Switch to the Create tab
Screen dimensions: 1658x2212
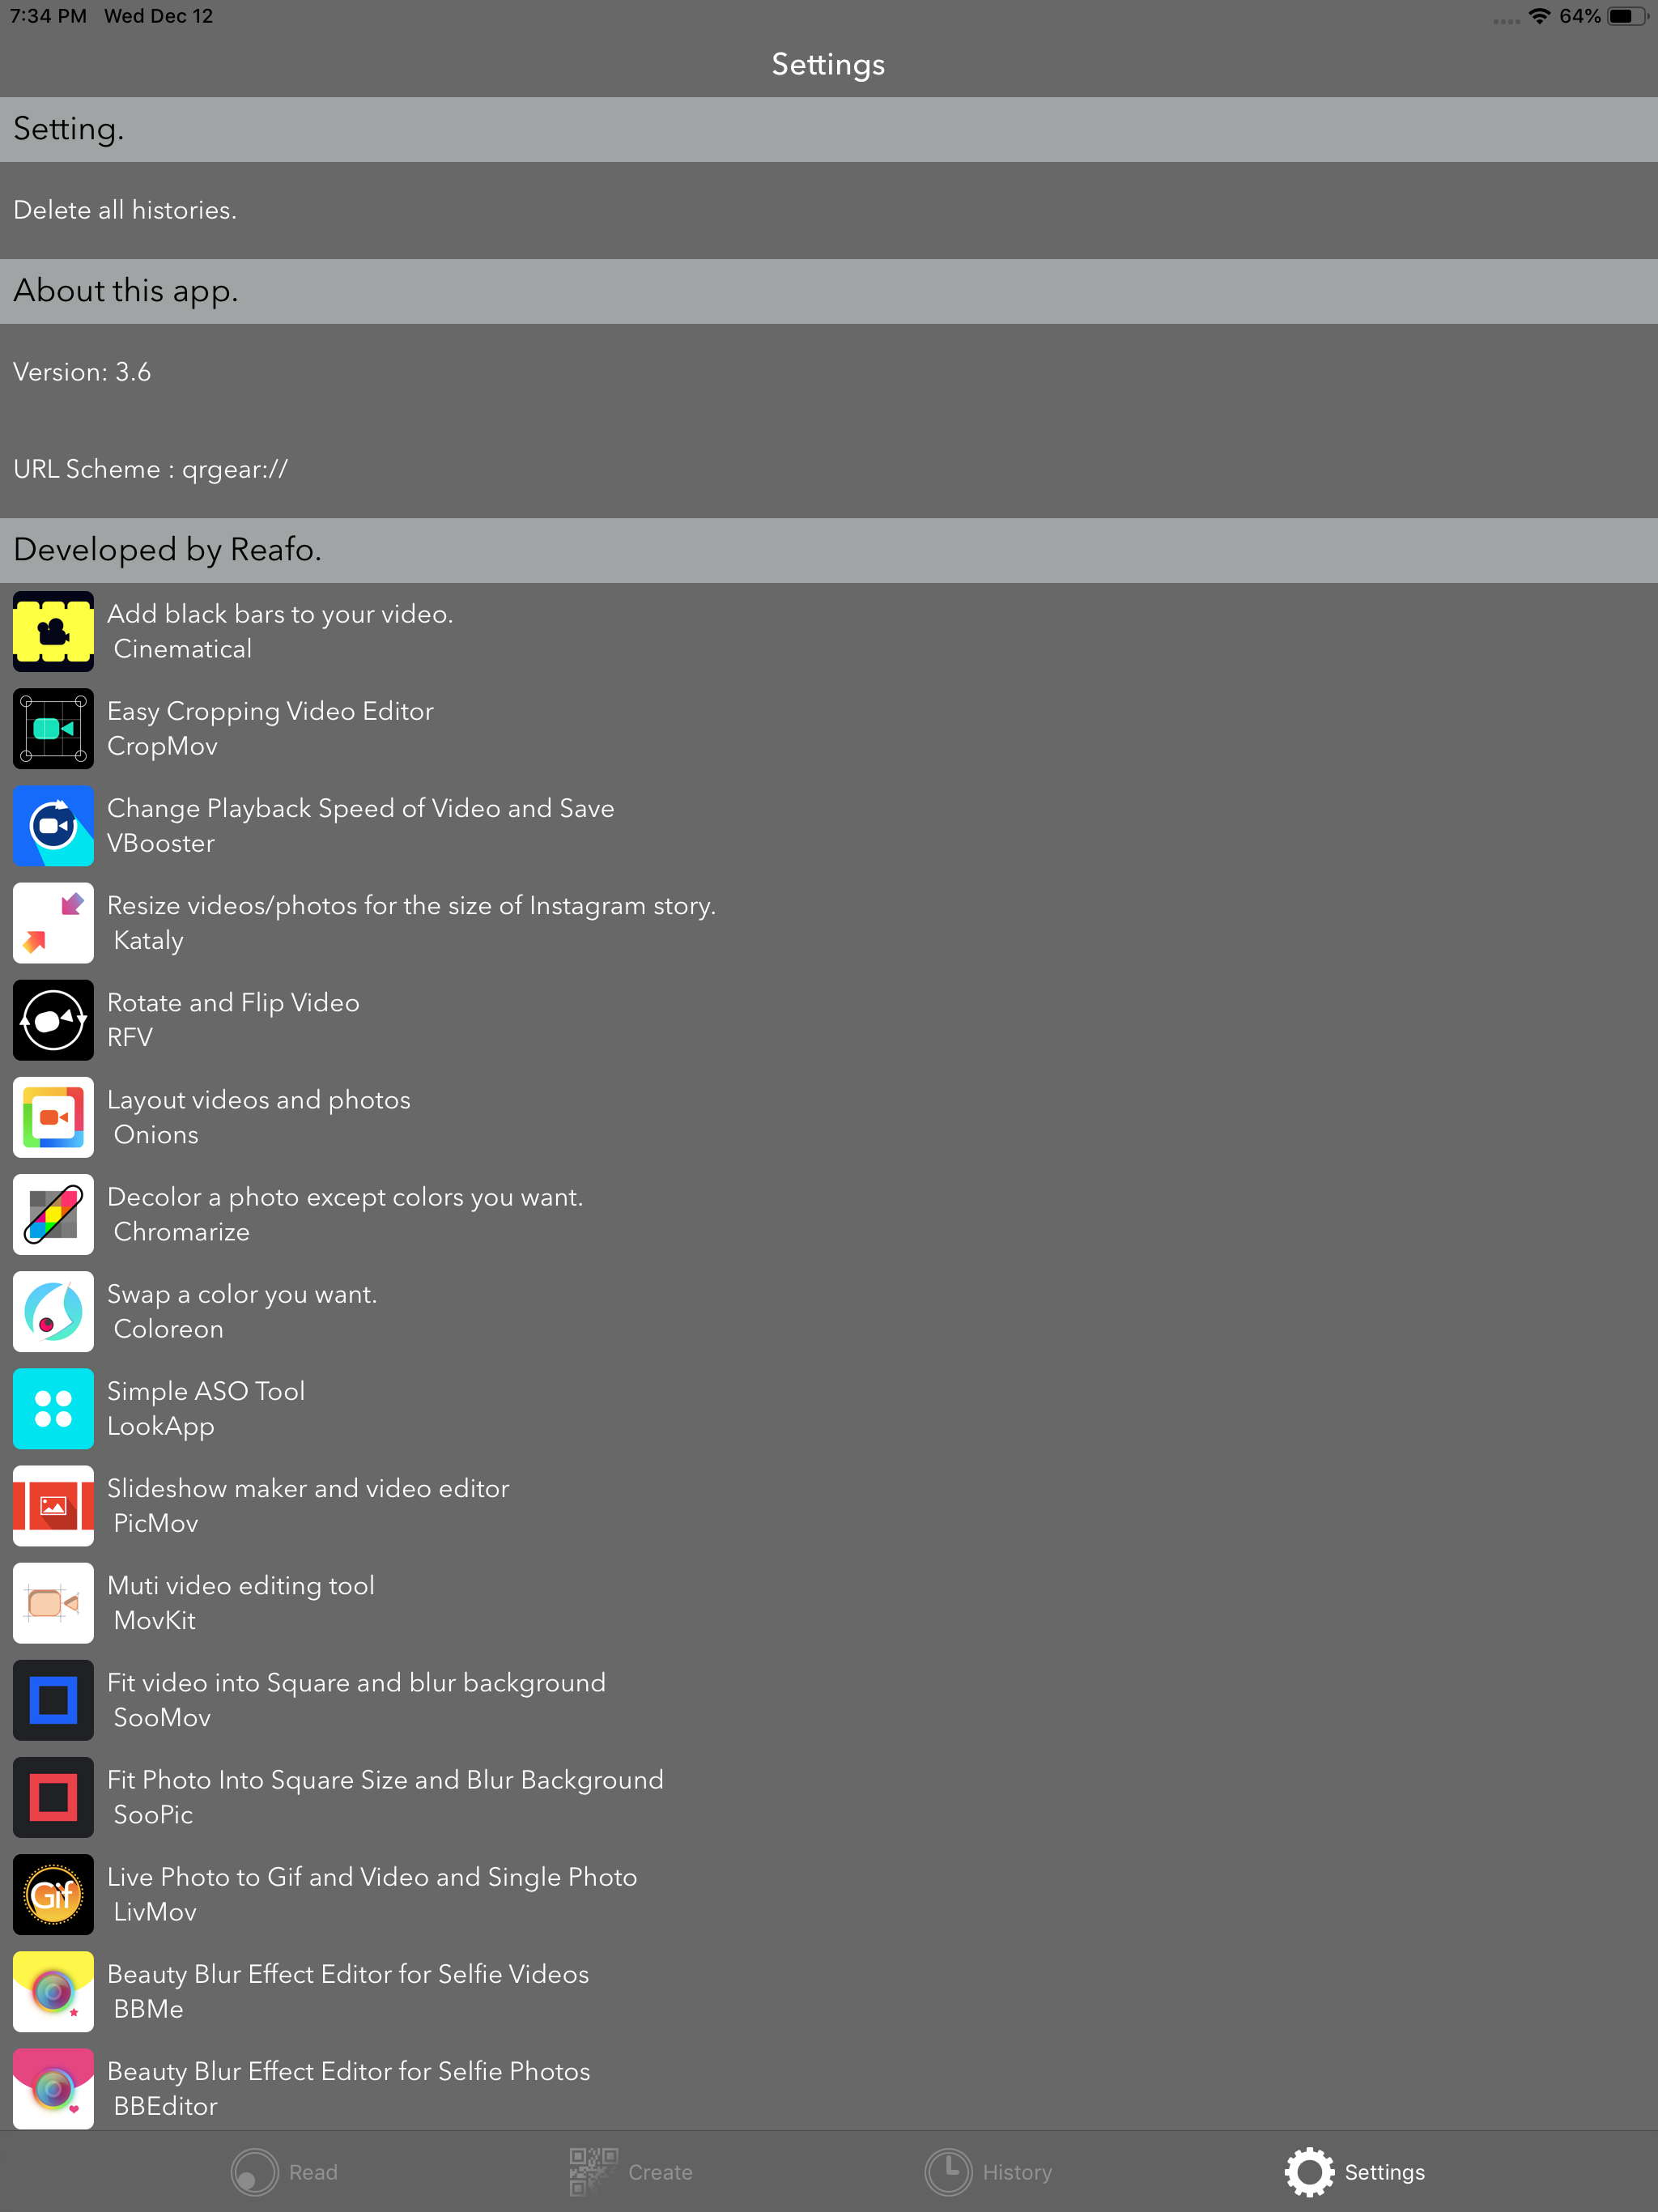pyautogui.click(x=631, y=2172)
